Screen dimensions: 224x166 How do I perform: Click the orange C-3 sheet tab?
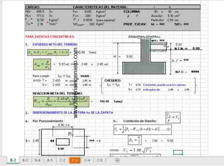pos(75,160)
